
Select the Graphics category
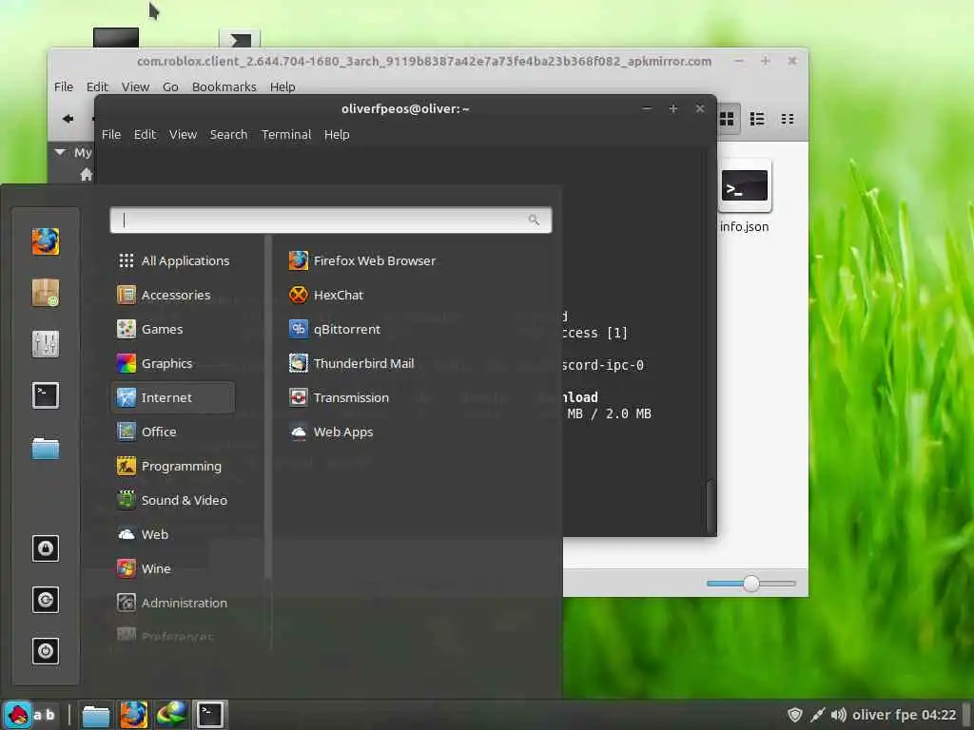click(x=173, y=363)
